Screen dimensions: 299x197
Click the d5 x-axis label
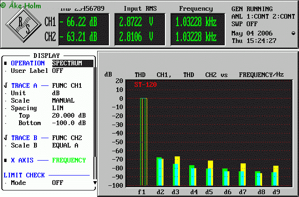pos(209,192)
